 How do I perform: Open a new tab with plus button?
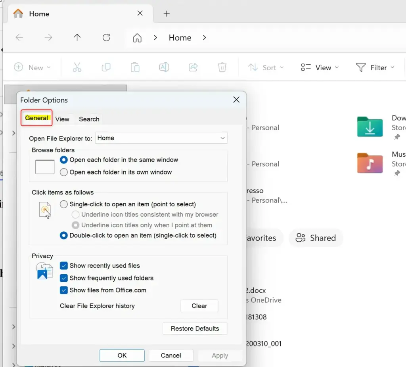[167, 14]
